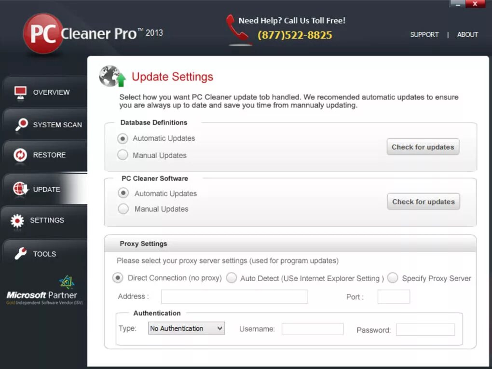Screen dimensions: 492x369
Task: Select Manual Updates for PC Cleaner Software
Action: [x=123, y=209]
